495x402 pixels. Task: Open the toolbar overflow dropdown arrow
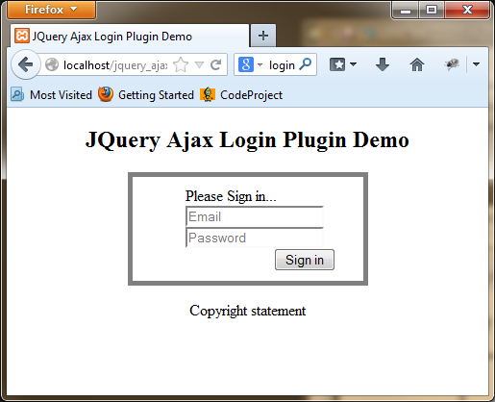pos(476,64)
